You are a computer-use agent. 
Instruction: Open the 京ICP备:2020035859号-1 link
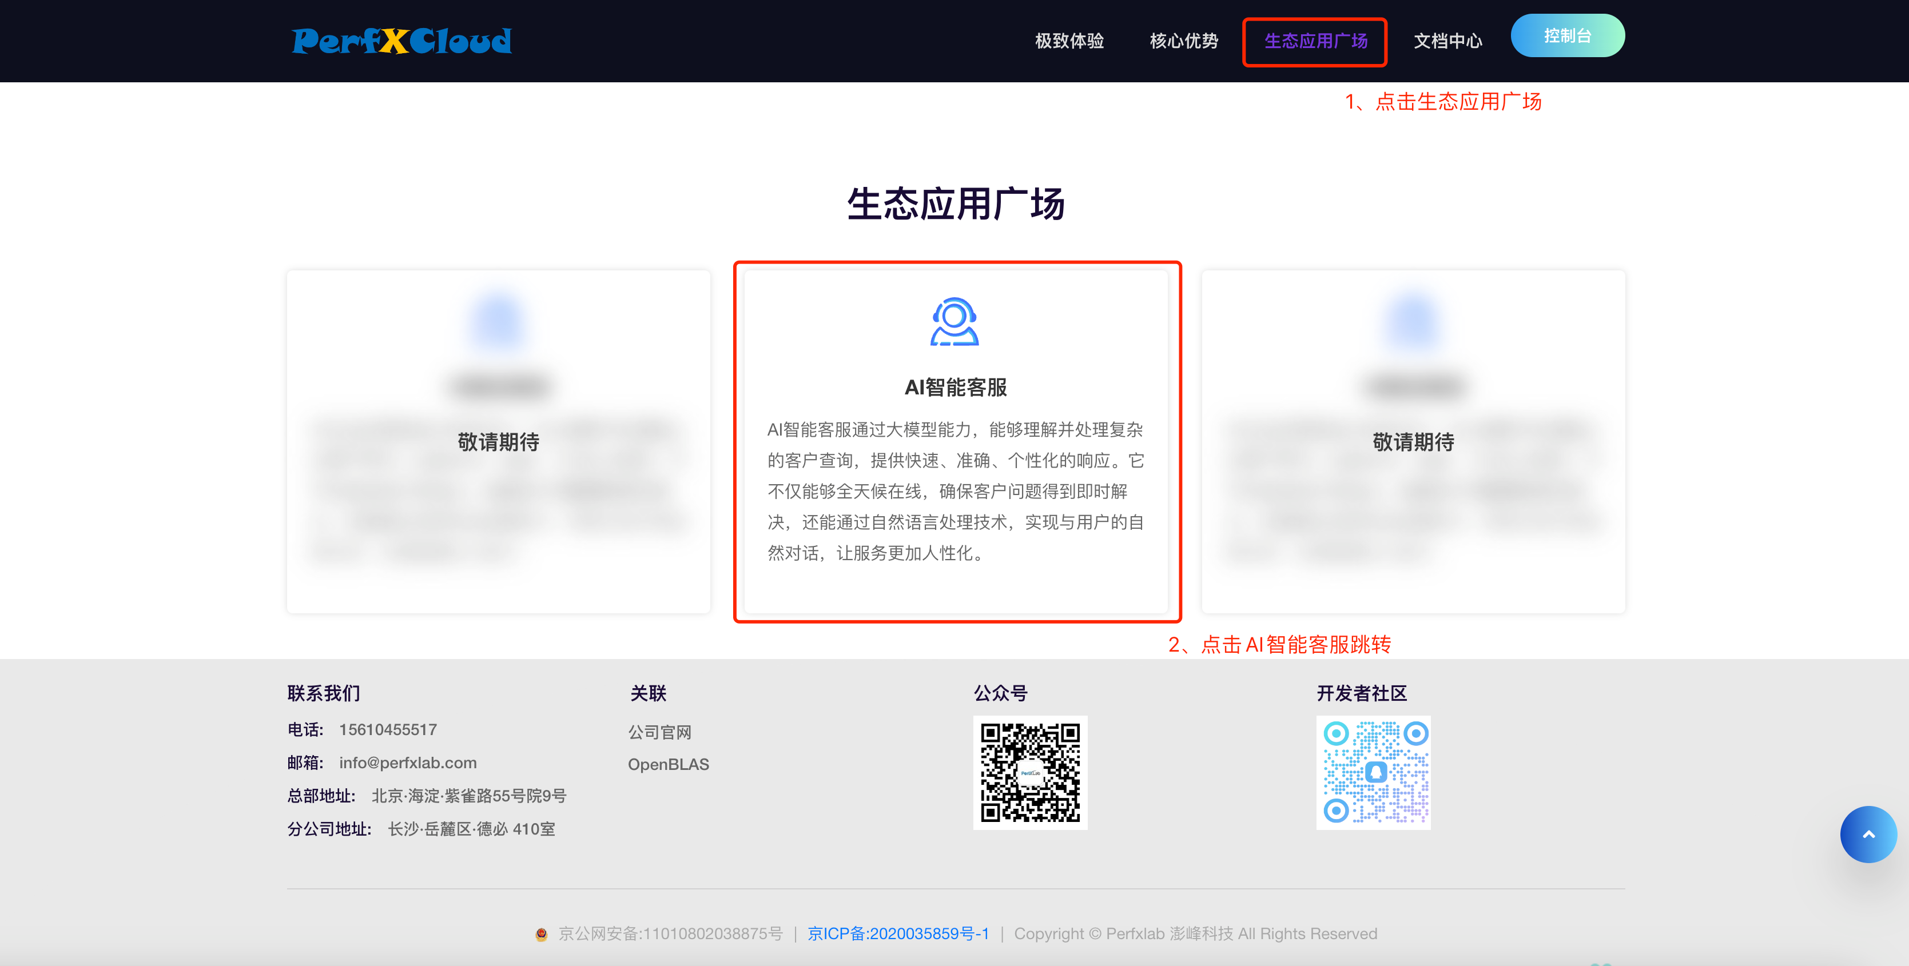(898, 933)
